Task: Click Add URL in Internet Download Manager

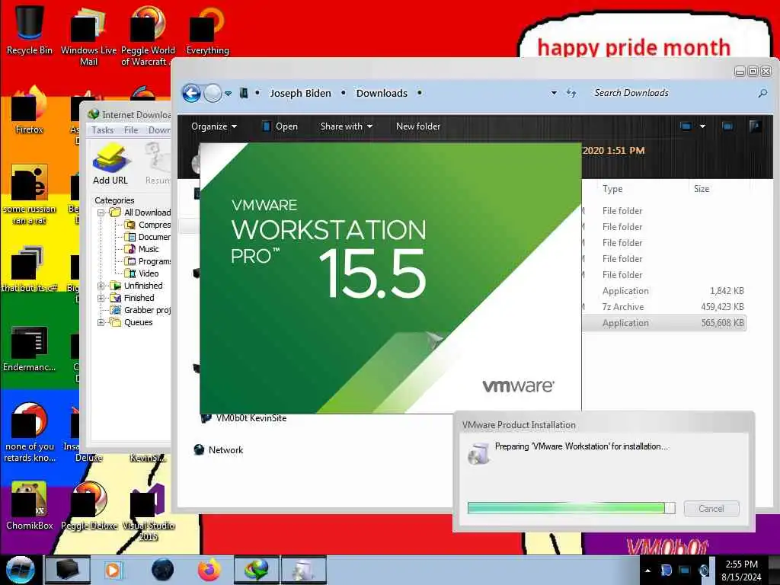Action: [110, 165]
